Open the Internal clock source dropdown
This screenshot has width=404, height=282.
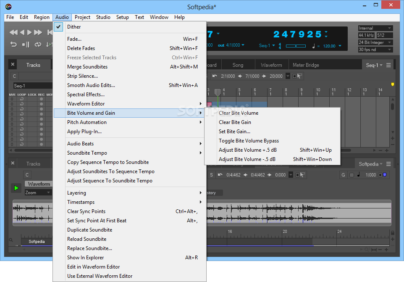tap(375, 28)
